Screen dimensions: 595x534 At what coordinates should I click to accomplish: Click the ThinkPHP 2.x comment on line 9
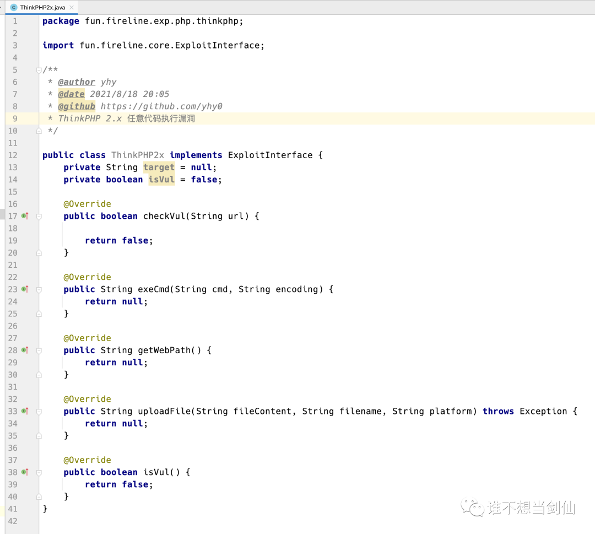(x=126, y=118)
